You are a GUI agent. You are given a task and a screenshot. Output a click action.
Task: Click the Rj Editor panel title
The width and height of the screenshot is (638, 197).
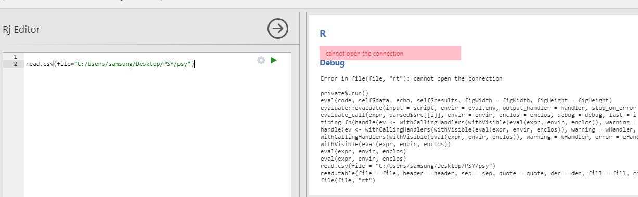(21, 30)
